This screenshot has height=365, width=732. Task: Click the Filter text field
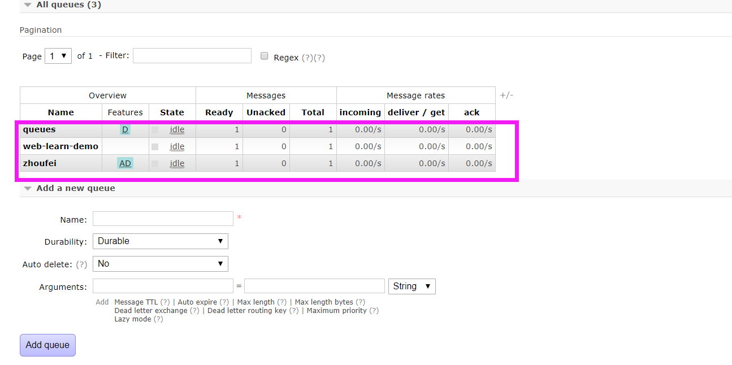[192, 55]
